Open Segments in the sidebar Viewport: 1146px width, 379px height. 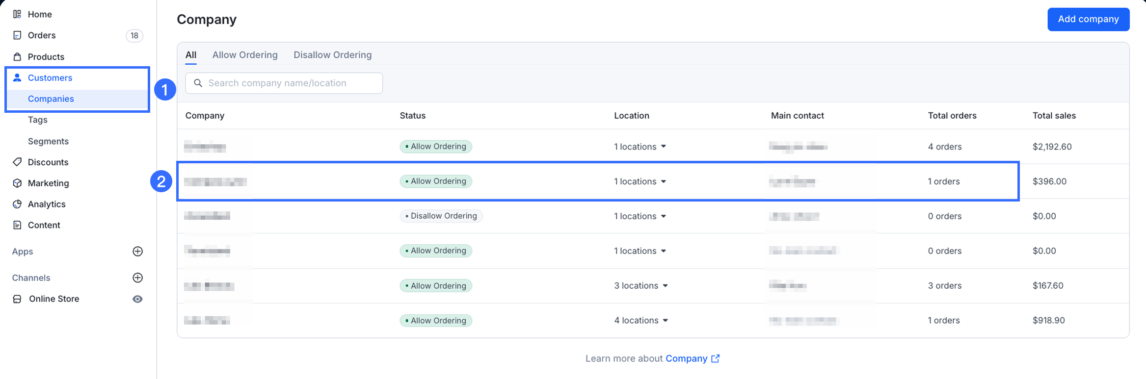point(48,141)
